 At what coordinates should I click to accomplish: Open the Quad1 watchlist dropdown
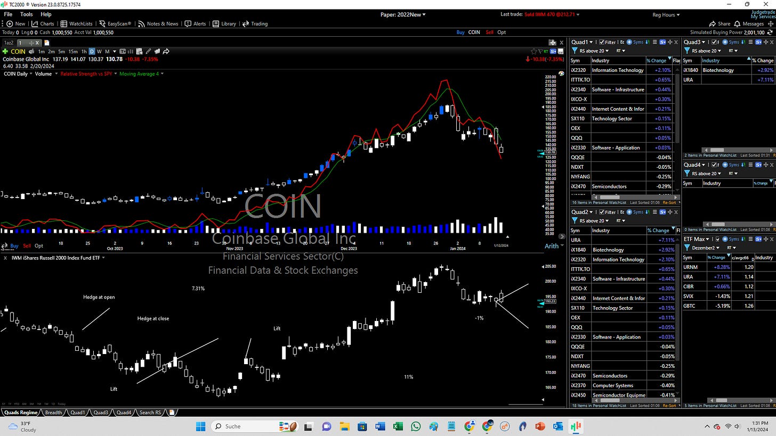coord(582,42)
